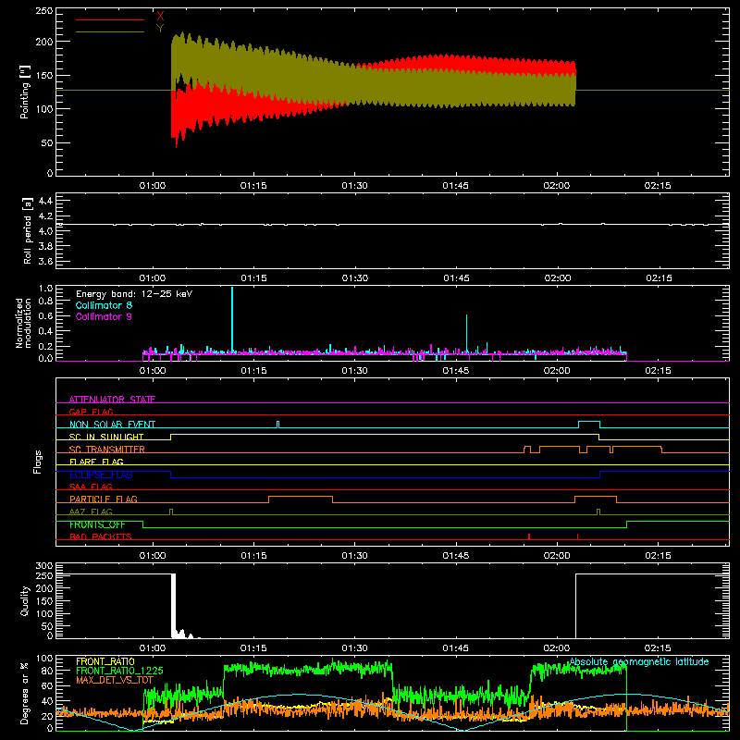The width and height of the screenshot is (740, 740).
Task: Click the Roll period axis title
Action: [x=28, y=230]
